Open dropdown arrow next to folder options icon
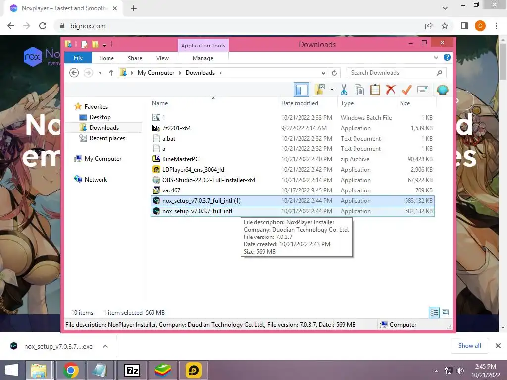 click(x=332, y=90)
